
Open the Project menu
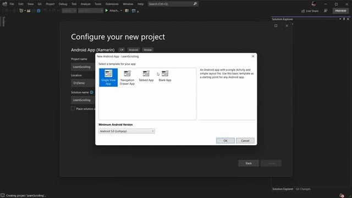pos(50,4)
